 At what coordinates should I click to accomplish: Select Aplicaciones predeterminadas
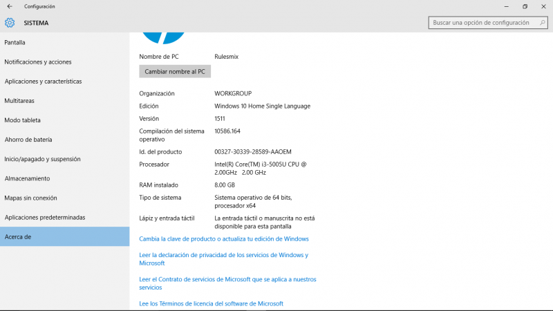[x=64, y=217]
